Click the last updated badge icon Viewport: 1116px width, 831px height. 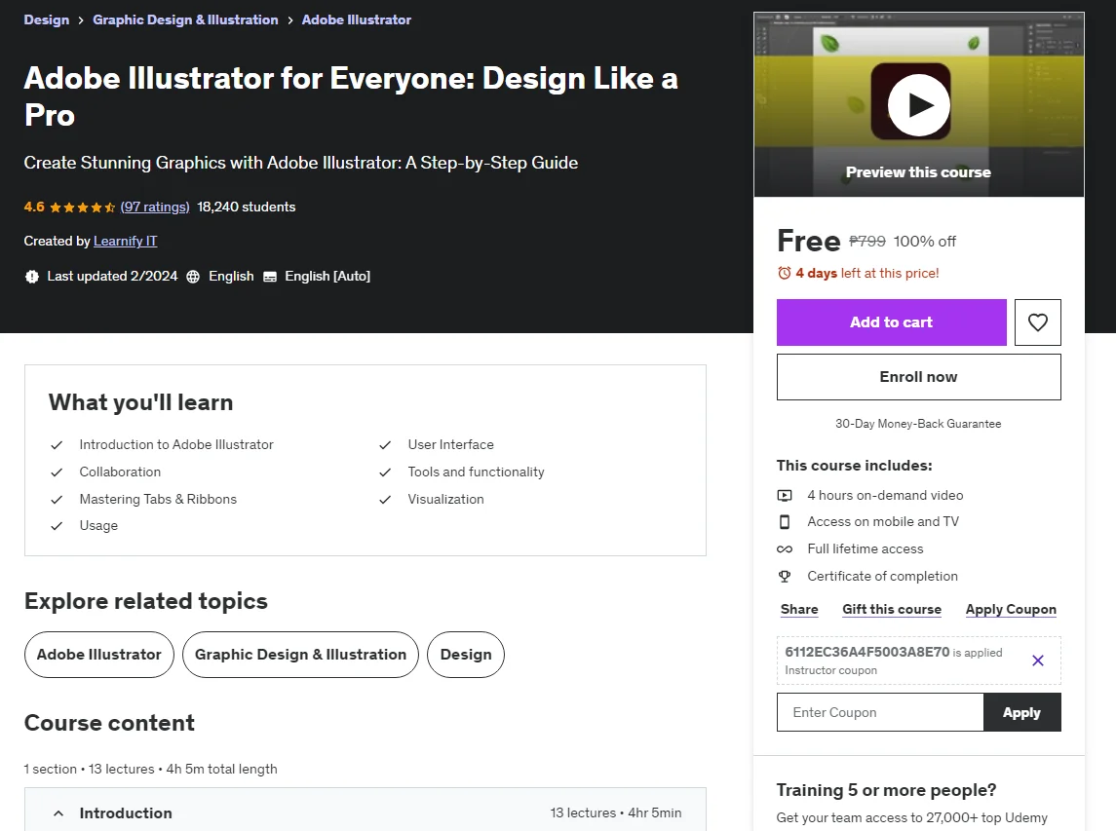click(32, 277)
